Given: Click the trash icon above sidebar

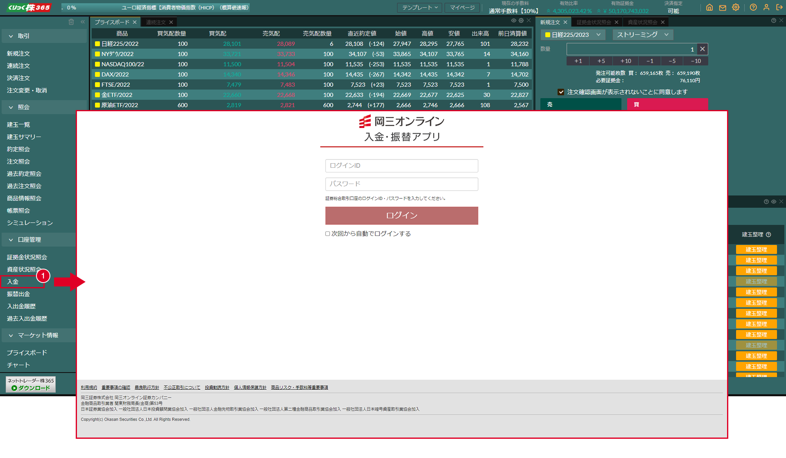Looking at the screenshot, I should point(71,22).
